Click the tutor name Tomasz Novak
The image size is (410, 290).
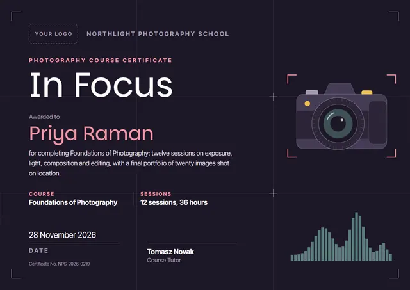point(170,252)
